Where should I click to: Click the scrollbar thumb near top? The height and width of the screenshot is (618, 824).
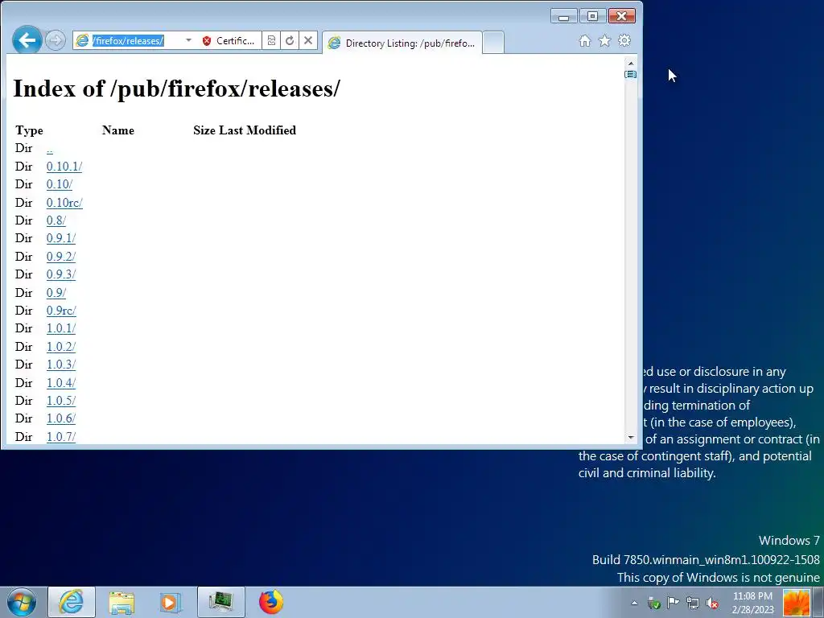pyautogui.click(x=631, y=74)
